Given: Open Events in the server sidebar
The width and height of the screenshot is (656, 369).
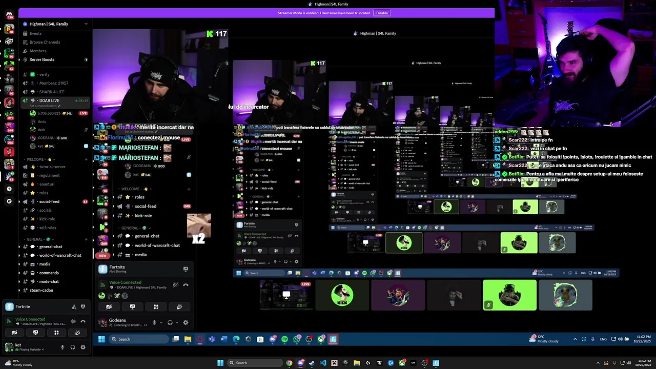Looking at the screenshot, I should click(55, 33).
